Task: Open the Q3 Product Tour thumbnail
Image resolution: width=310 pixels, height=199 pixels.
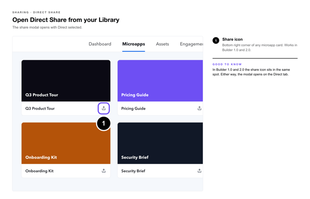Action: [x=66, y=81]
